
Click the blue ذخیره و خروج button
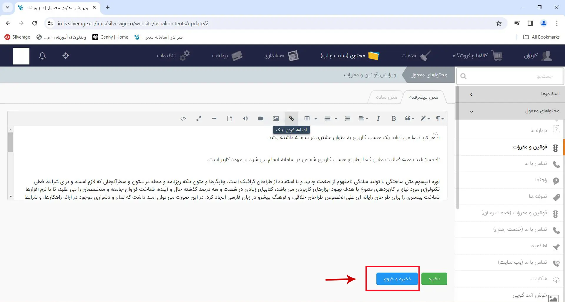tap(397, 279)
